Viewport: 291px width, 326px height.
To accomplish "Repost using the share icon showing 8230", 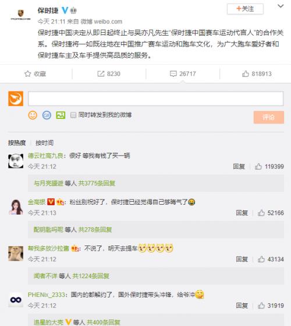I will click(x=109, y=74).
